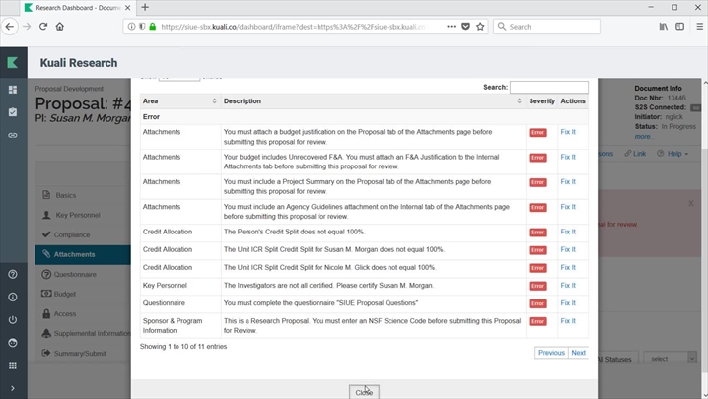Click the Kuali logo icon in sidebar
The width and height of the screenshot is (708, 399).
click(x=13, y=63)
